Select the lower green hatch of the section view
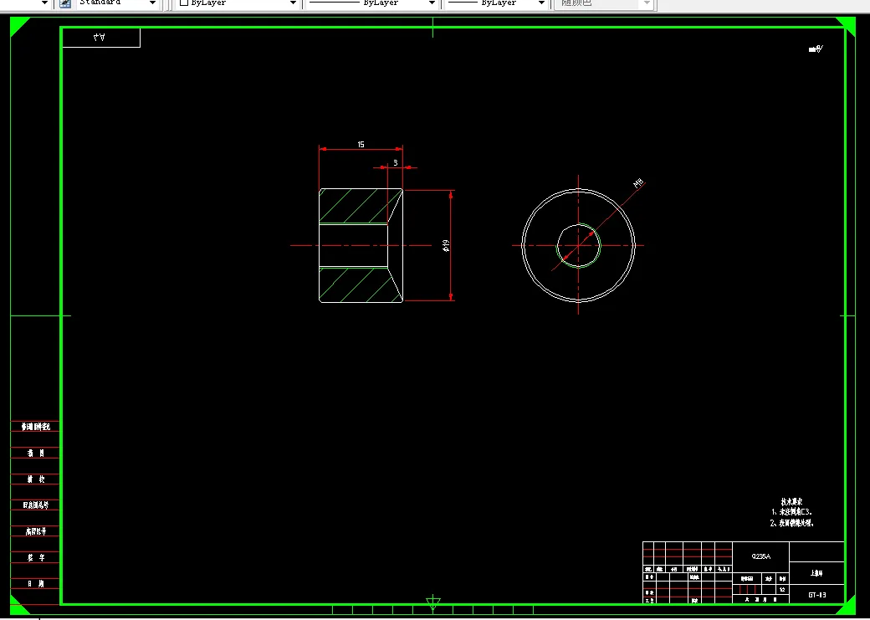This screenshot has height=620, width=870. pyautogui.click(x=358, y=284)
